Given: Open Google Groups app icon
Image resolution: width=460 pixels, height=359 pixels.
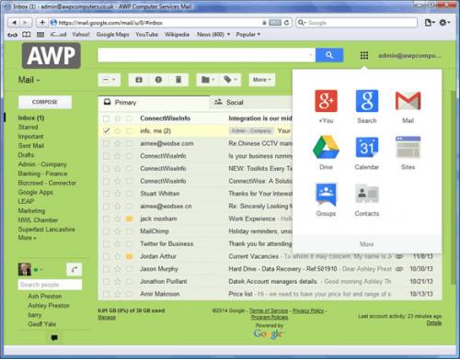Looking at the screenshot, I should click(326, 194).
